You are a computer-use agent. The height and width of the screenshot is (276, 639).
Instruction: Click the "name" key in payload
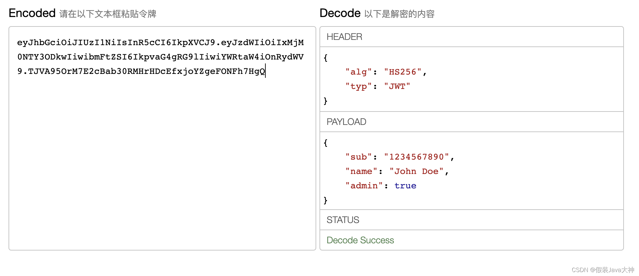pos(361,171)
